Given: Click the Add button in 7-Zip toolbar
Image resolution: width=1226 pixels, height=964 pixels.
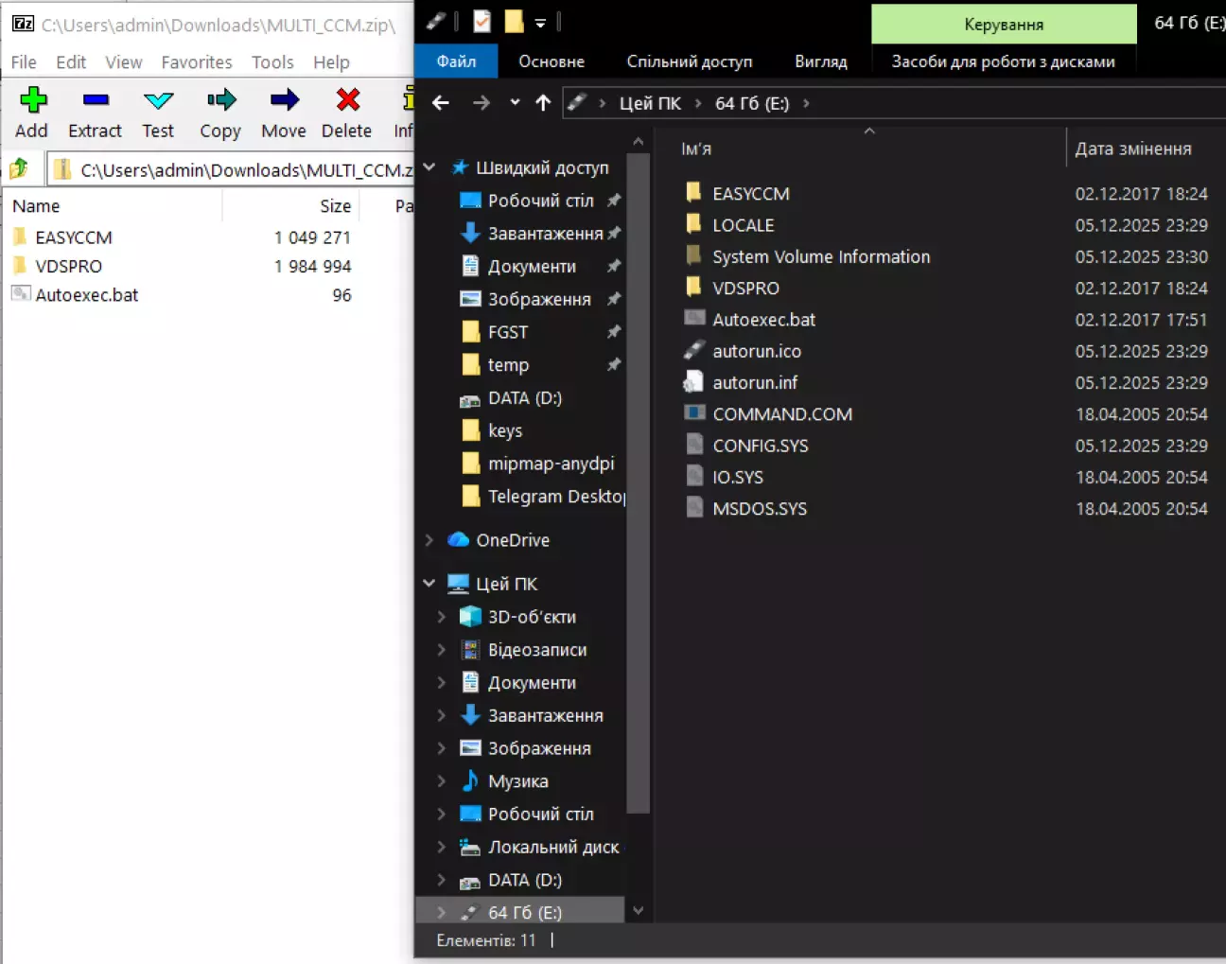Looking at the screenshot, I should [32, 112].
